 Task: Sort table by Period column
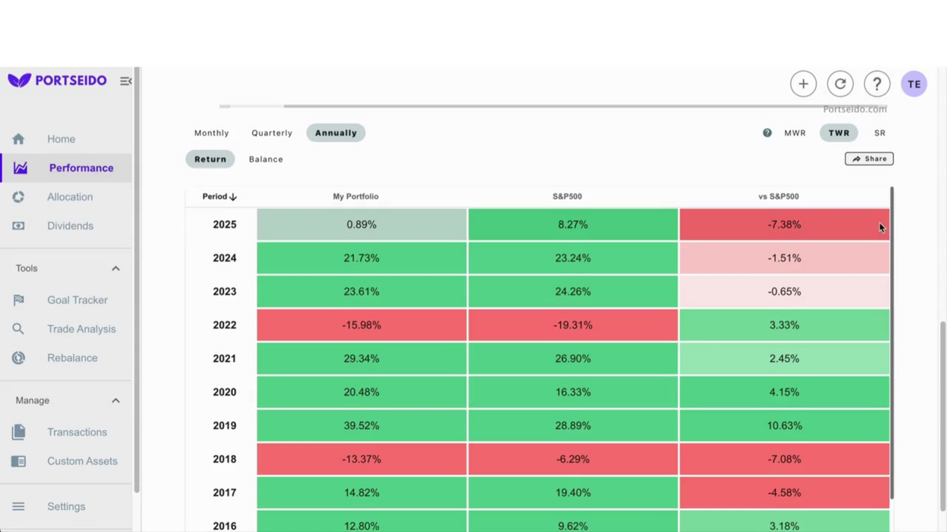click(x=219, y=196)
